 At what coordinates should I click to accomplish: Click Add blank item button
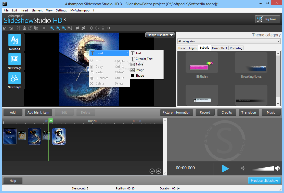38,112
